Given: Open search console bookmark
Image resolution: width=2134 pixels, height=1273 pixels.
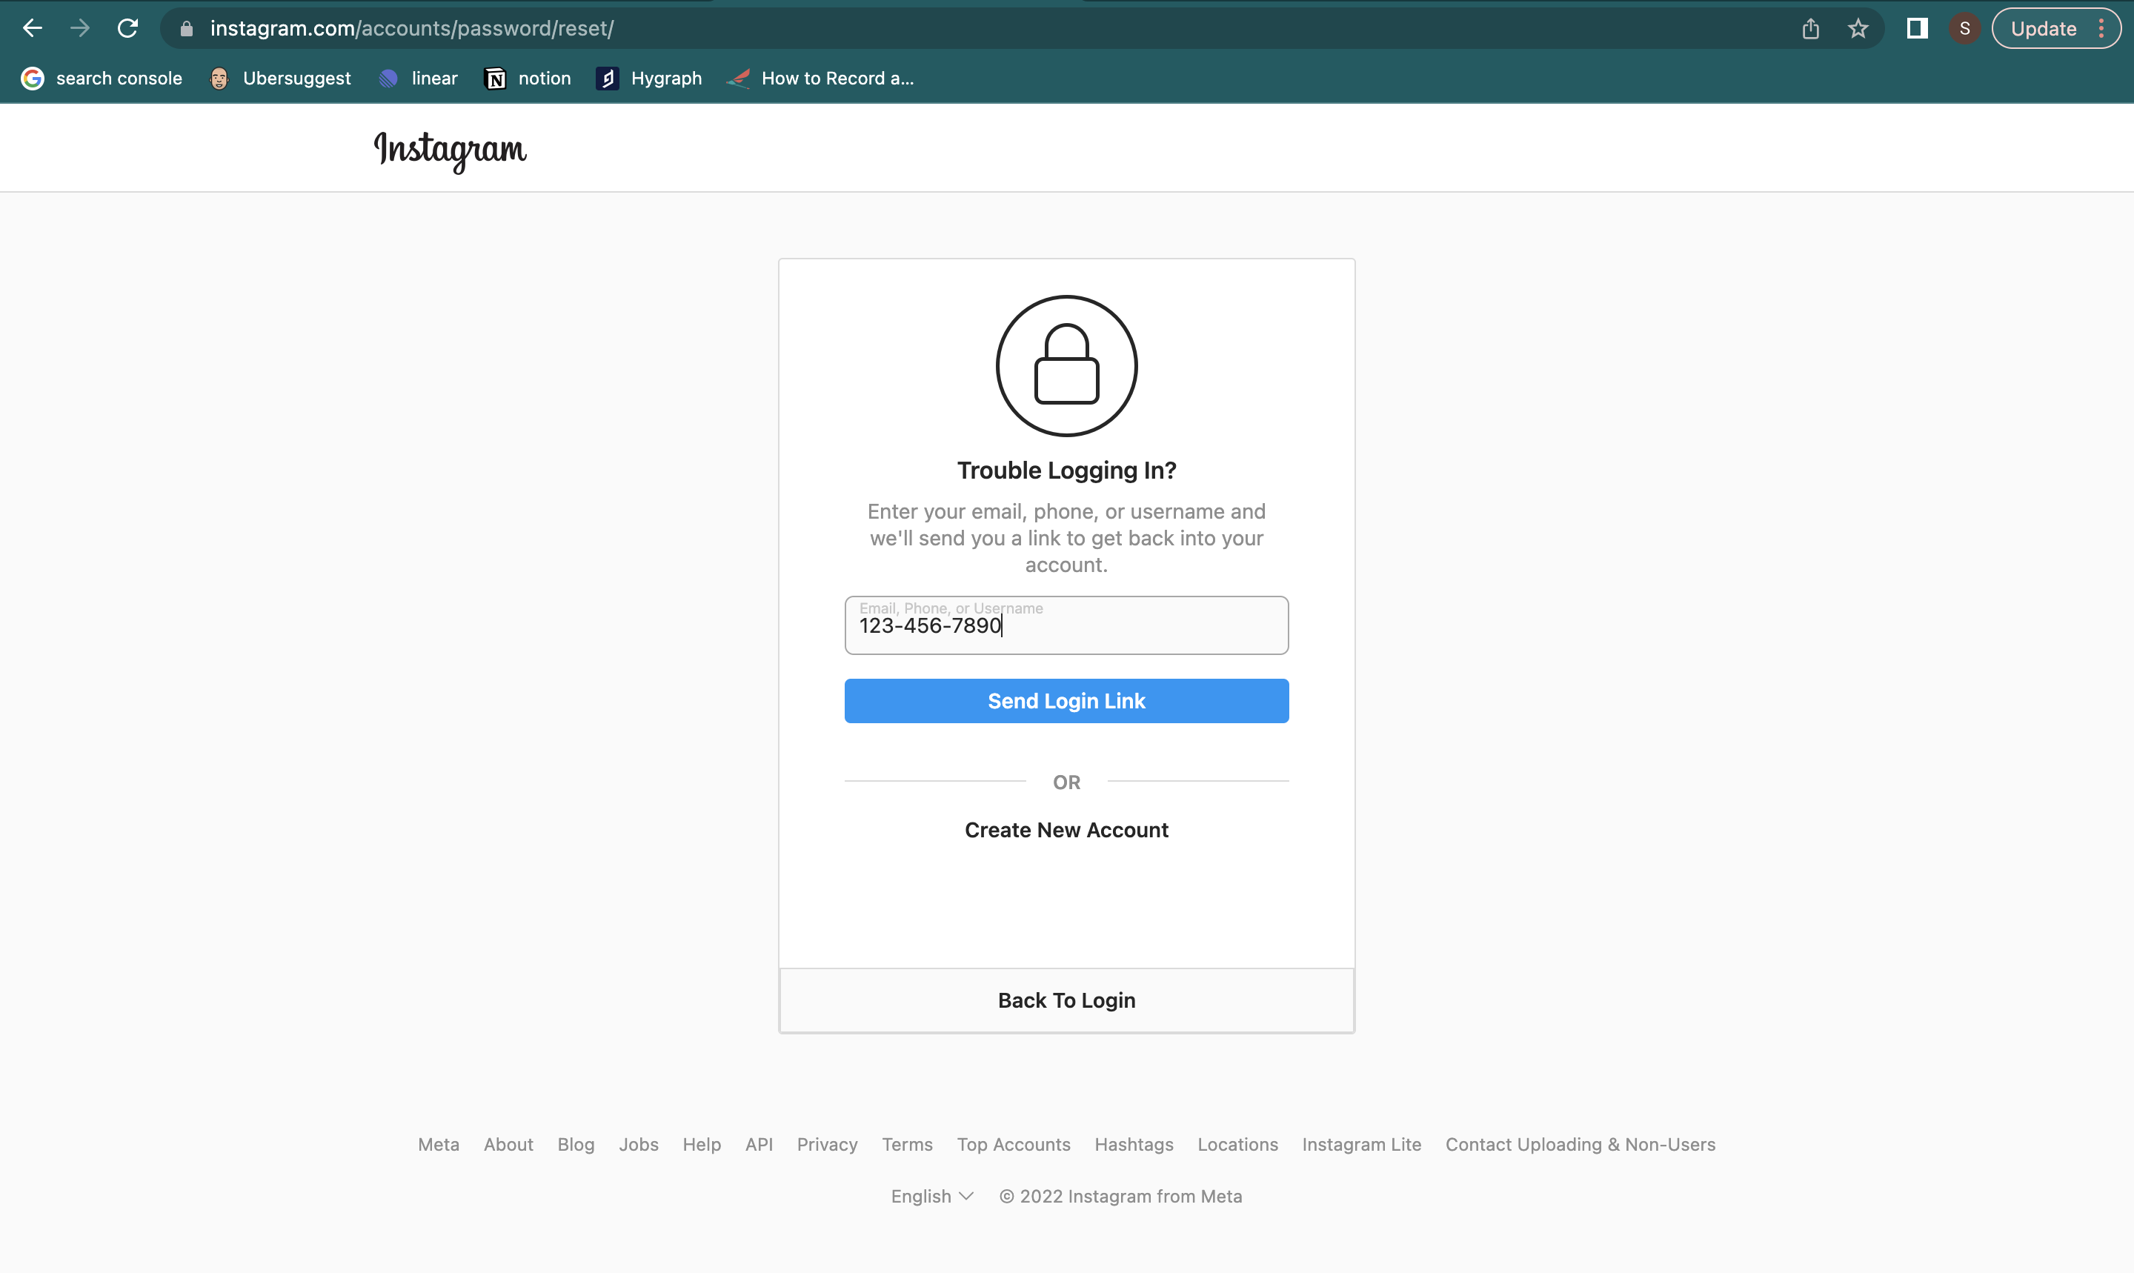Looking at the screenshot, I should [x=102, y=78].
